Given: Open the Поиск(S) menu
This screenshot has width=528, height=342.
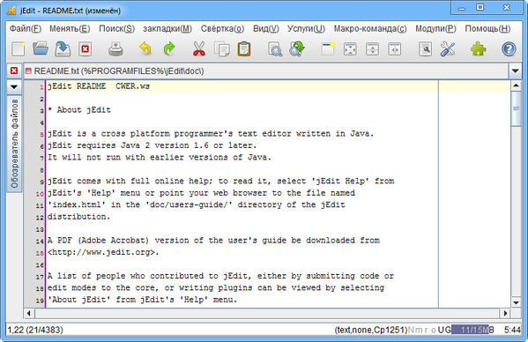Looking at the screenshot, I should click(116, 28).
